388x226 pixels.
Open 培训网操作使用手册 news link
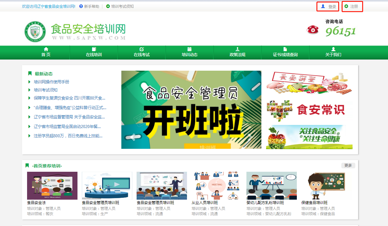pyautogui.click(x=51, y=82)
